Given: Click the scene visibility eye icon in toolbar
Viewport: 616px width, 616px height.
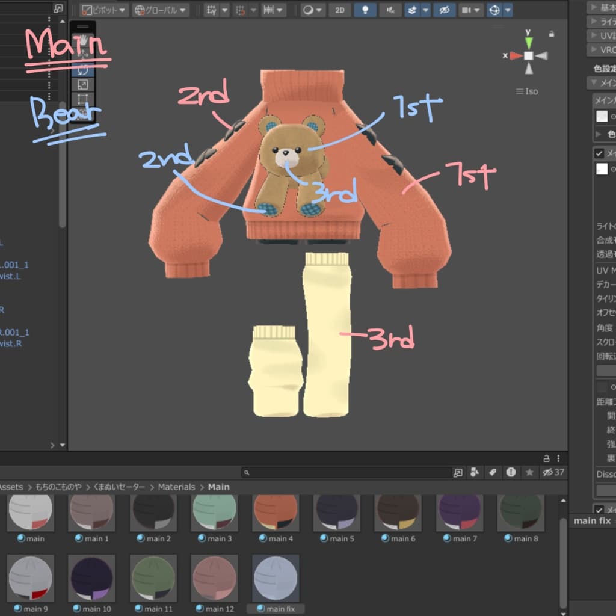Looking at the screenshot, I should click(445, 10).
